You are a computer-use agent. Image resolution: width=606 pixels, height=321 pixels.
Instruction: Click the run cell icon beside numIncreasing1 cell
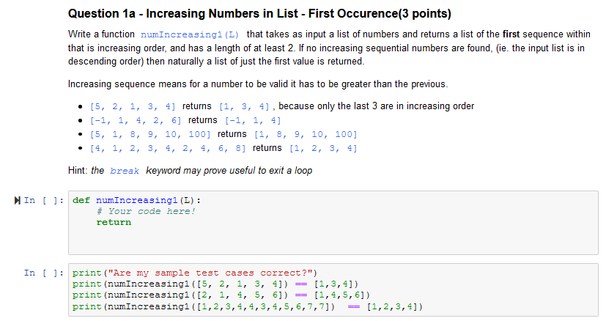pyautogui.click(x=17, y=200)
